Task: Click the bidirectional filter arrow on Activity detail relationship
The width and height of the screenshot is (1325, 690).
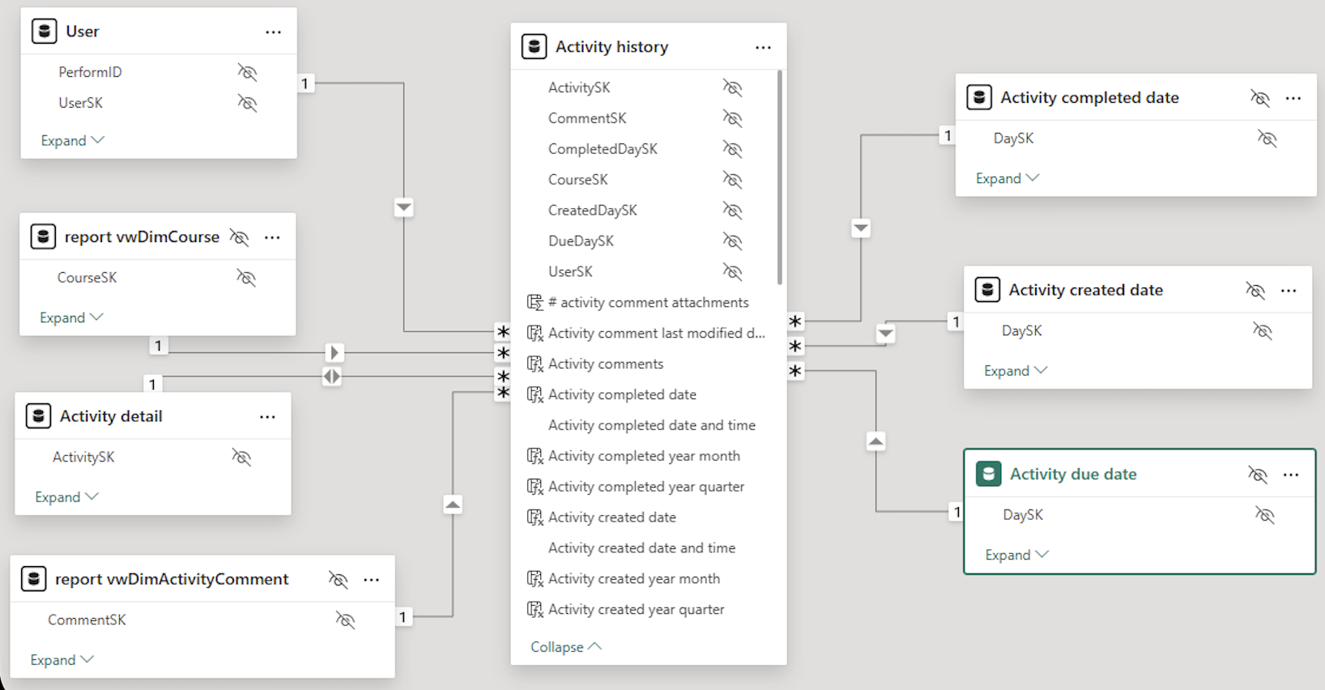Action: click(x=331, y=377)
